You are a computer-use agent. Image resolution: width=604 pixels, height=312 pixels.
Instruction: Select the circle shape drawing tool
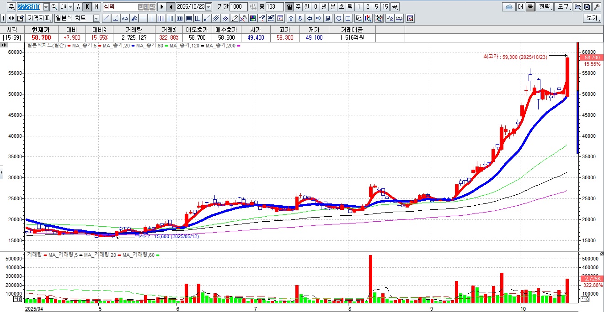(339, 18)
